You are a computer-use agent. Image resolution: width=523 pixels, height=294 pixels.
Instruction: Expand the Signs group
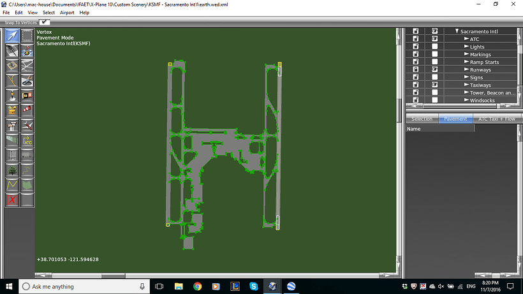tap(467, 77)
